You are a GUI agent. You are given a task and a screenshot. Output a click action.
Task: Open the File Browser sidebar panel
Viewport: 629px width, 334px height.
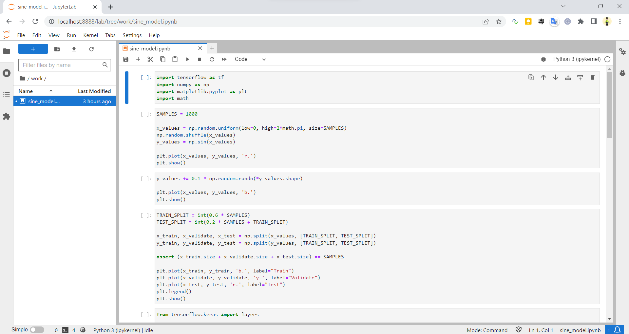7,51
